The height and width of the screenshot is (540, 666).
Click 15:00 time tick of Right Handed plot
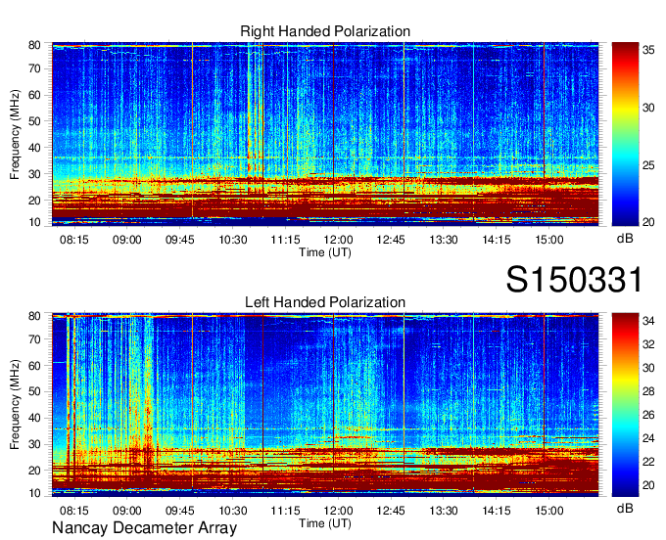tap(548, 240)
